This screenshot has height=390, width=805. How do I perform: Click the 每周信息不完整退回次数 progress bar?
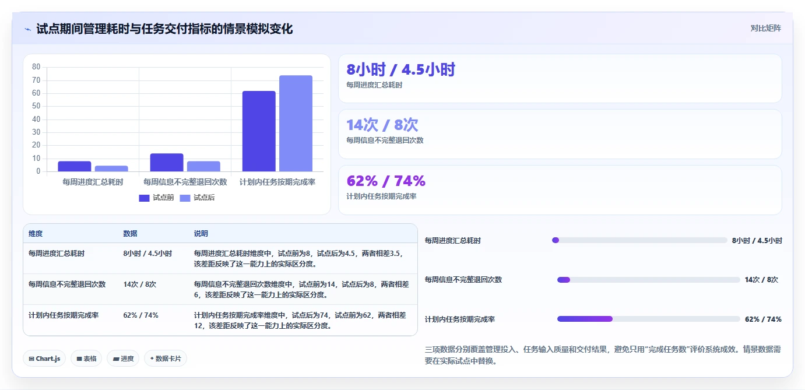[x=649, y=280]
